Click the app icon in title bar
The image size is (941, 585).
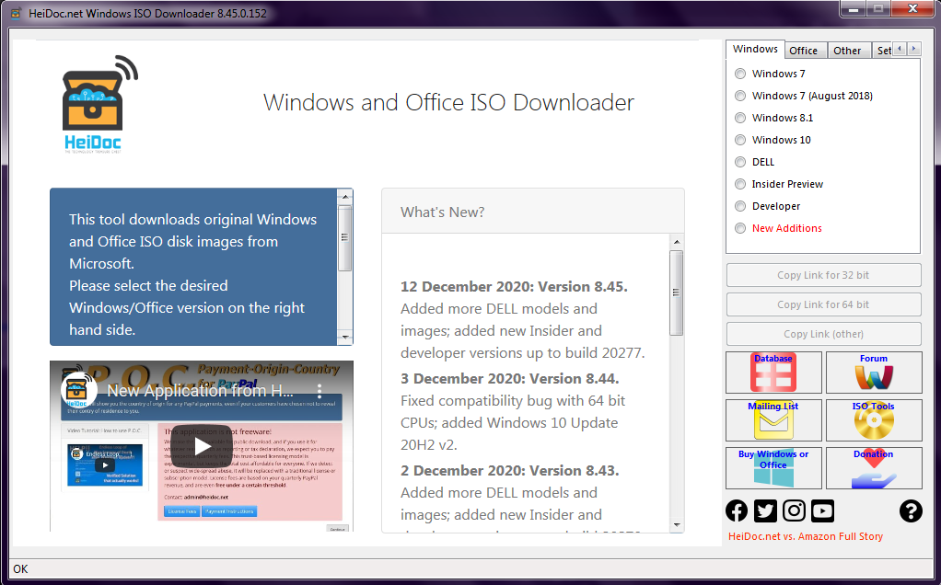click(16, 13)
